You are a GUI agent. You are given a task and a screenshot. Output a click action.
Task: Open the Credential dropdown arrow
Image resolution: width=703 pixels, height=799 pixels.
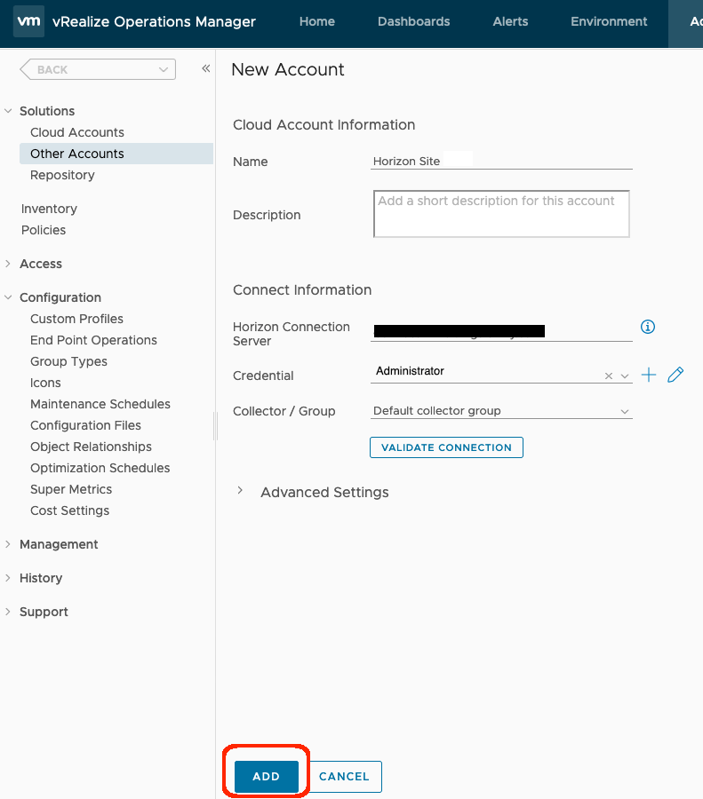coord(625,376)
